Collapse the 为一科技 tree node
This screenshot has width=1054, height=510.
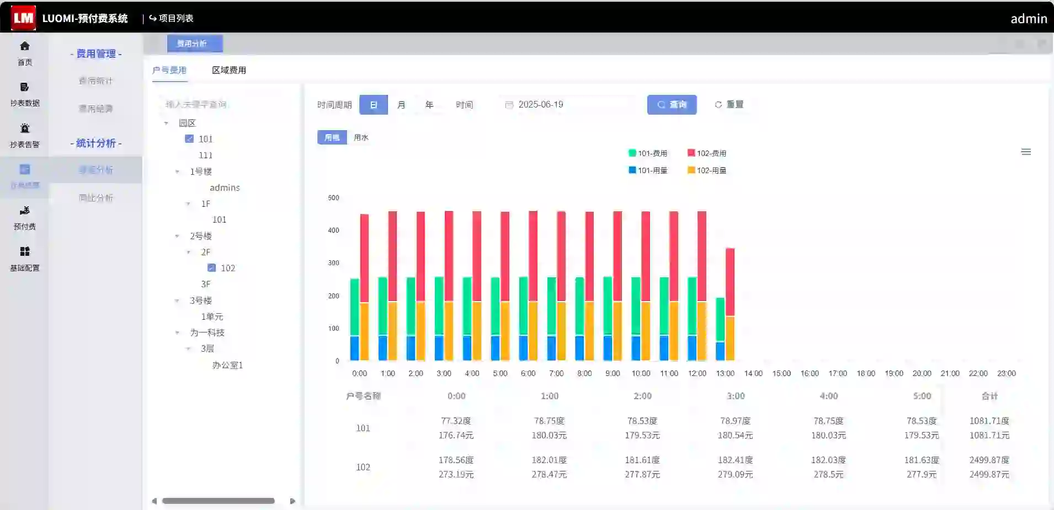[178, 332]
